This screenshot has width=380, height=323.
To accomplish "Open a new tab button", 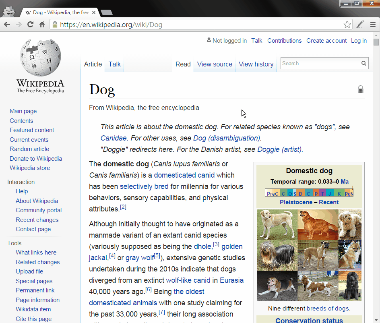I will [x=106, y=12].
